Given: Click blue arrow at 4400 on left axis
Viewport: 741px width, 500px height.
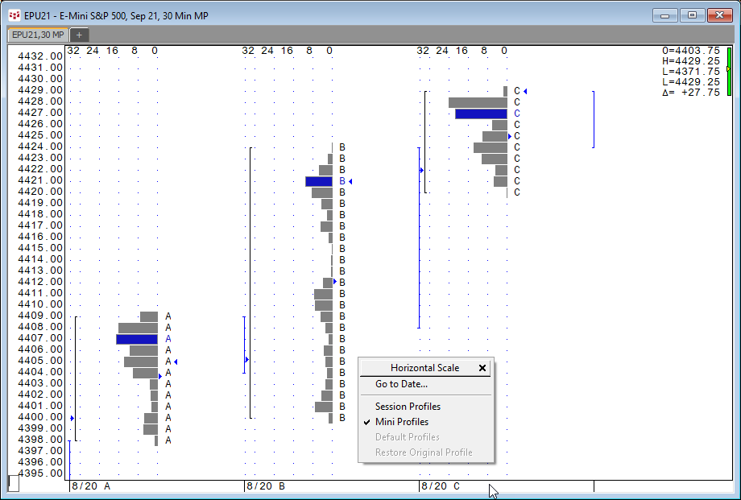Looking at the screenshot, I should 72,418.
